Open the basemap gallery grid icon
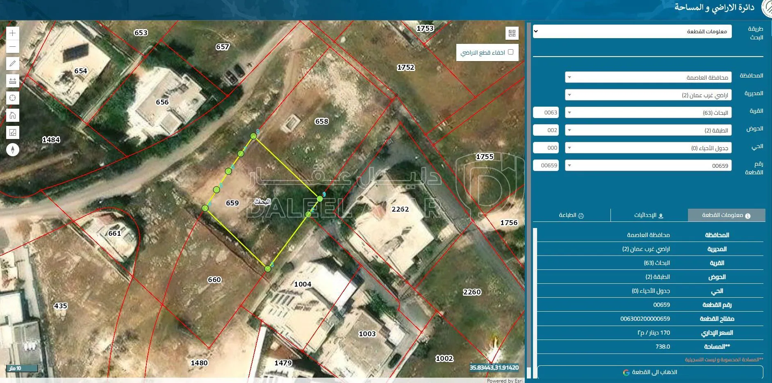Viewport: 772px width, 383px height. click(x=512, y=33)
